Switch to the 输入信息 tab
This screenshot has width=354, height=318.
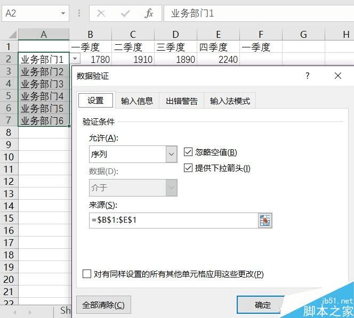click(x=137, y=101)
